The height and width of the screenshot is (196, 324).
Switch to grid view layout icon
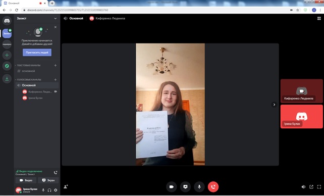pyautogui.click(x=319, y=18)
